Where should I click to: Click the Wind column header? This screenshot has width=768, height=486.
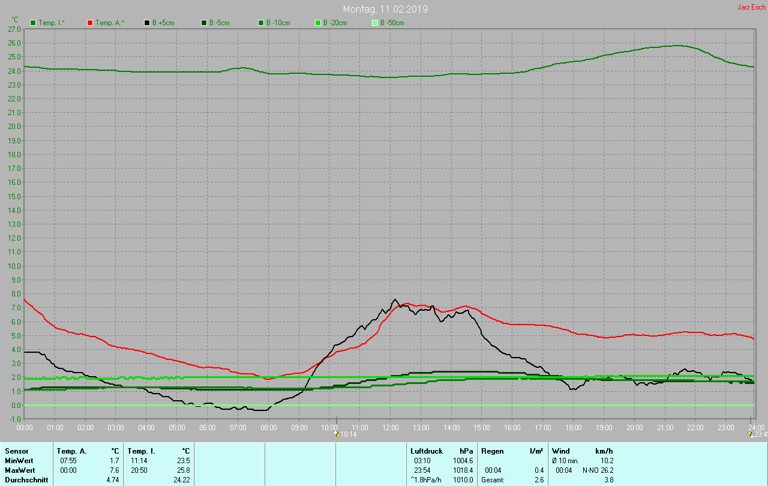click(561, 451)
